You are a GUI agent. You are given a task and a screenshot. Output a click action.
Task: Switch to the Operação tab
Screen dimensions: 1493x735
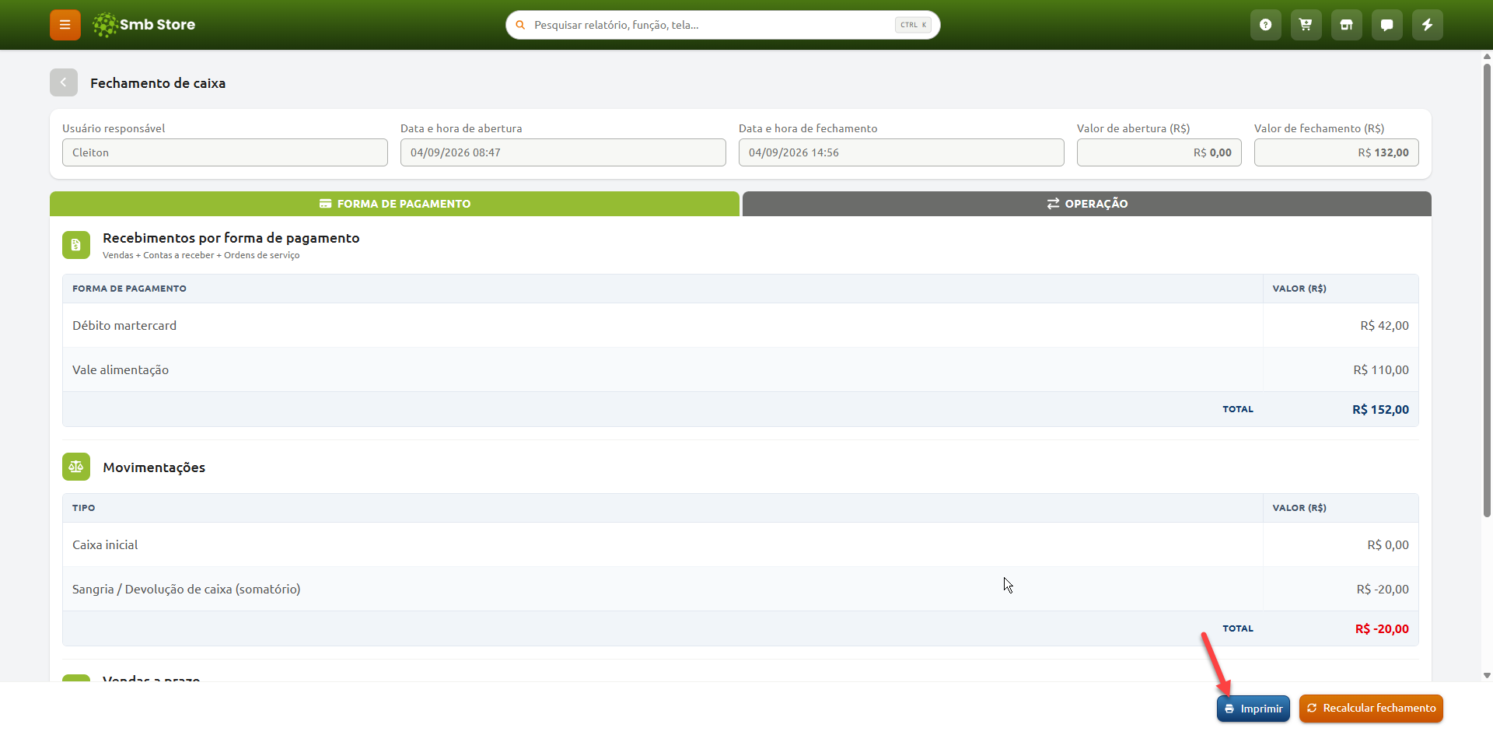[x=1087, y=204]
